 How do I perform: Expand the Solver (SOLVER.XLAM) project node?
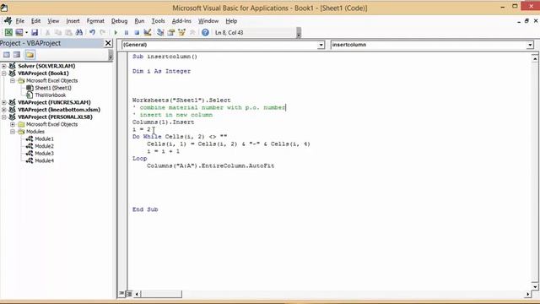tap(3, 66)
